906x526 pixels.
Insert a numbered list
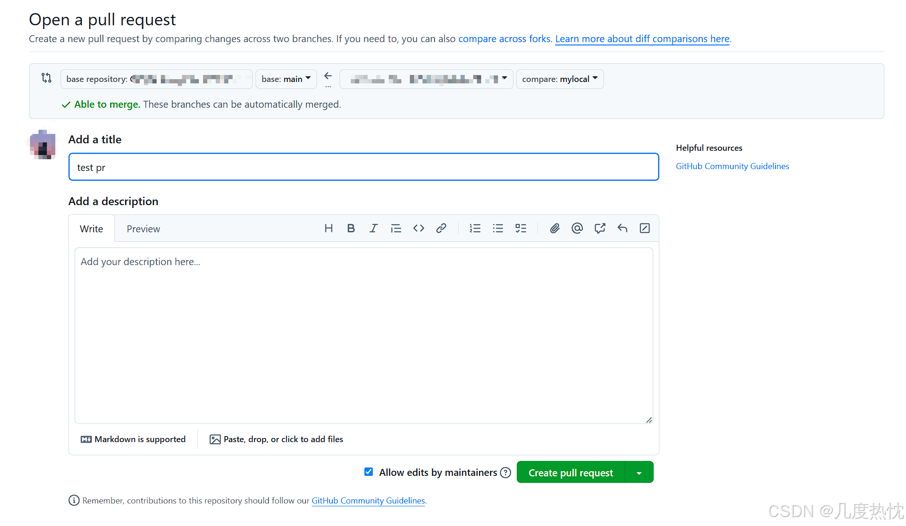click(x=475, y=228)
